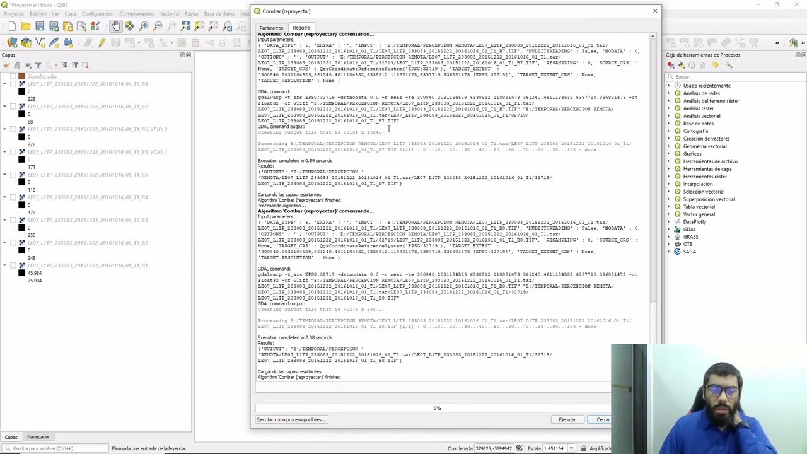Open Layer Styling panel icon in Capas

8,65
